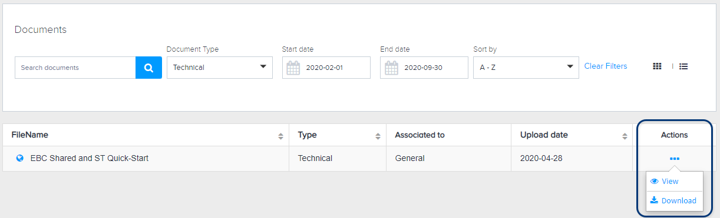Screen dimensions: 720x218
Task: Click the Start date 2020-02-01 field
Action: [326, 68]
